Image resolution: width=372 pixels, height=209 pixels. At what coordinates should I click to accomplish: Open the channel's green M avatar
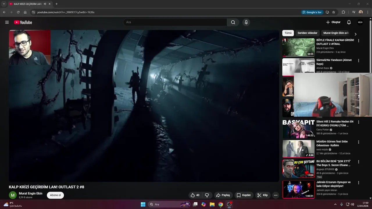pyautogui.click(x=13, y=195)
